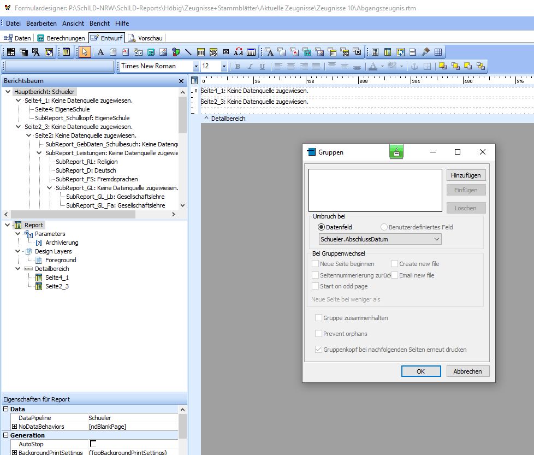534x455 pixels.
Task: Toggle the Seitennummerierung zurück checkbox
Action: 316,275
